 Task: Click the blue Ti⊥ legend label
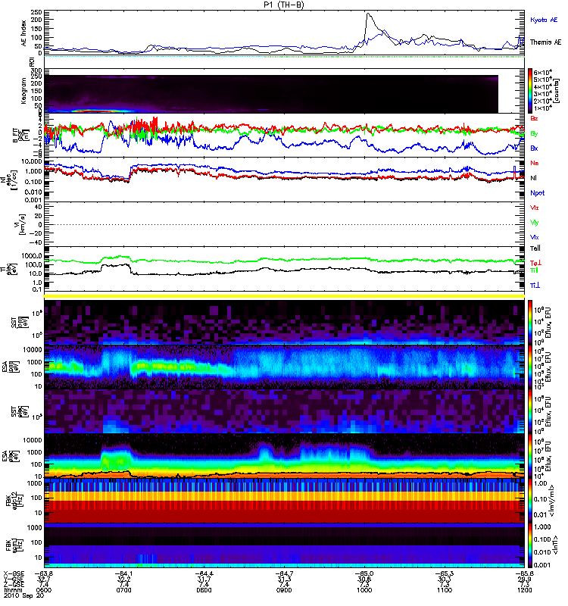[x=535, y=286]
